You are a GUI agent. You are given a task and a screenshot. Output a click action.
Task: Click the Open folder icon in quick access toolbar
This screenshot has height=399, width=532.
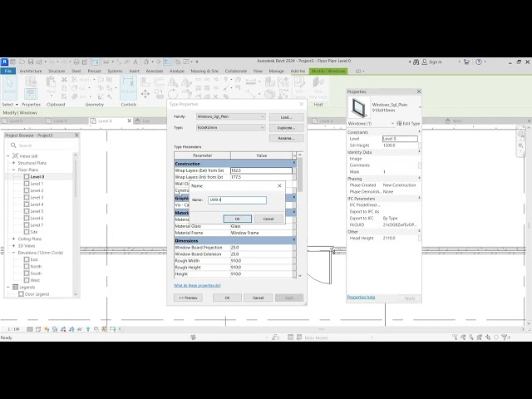22,62
